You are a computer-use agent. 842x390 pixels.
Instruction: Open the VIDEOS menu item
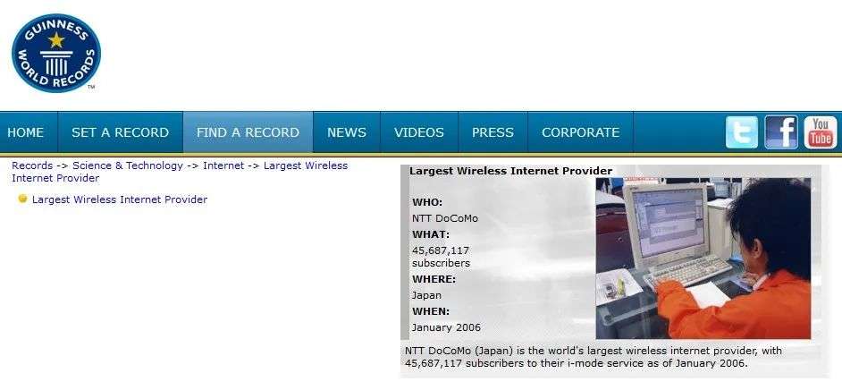(x=419, y=132)
